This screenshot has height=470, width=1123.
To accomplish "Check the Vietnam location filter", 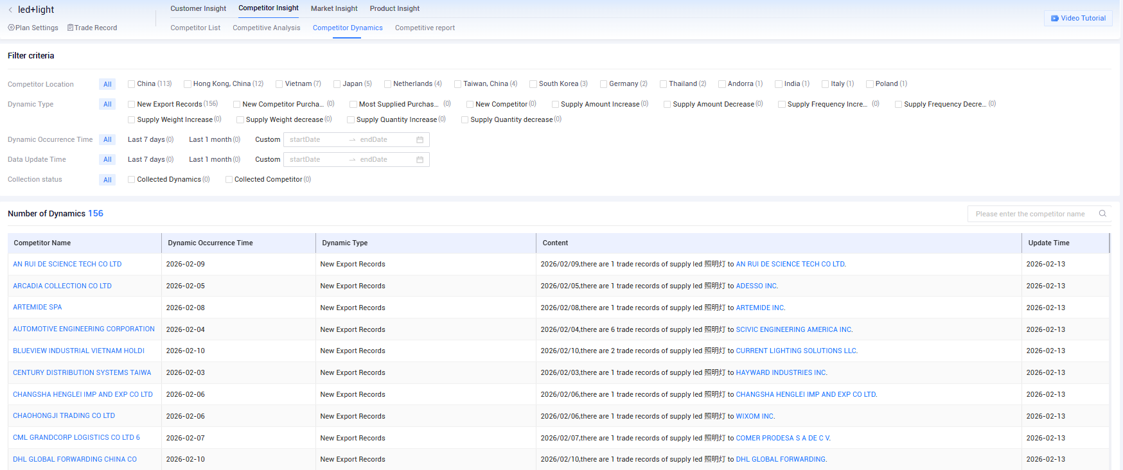I will coord(279,84).
